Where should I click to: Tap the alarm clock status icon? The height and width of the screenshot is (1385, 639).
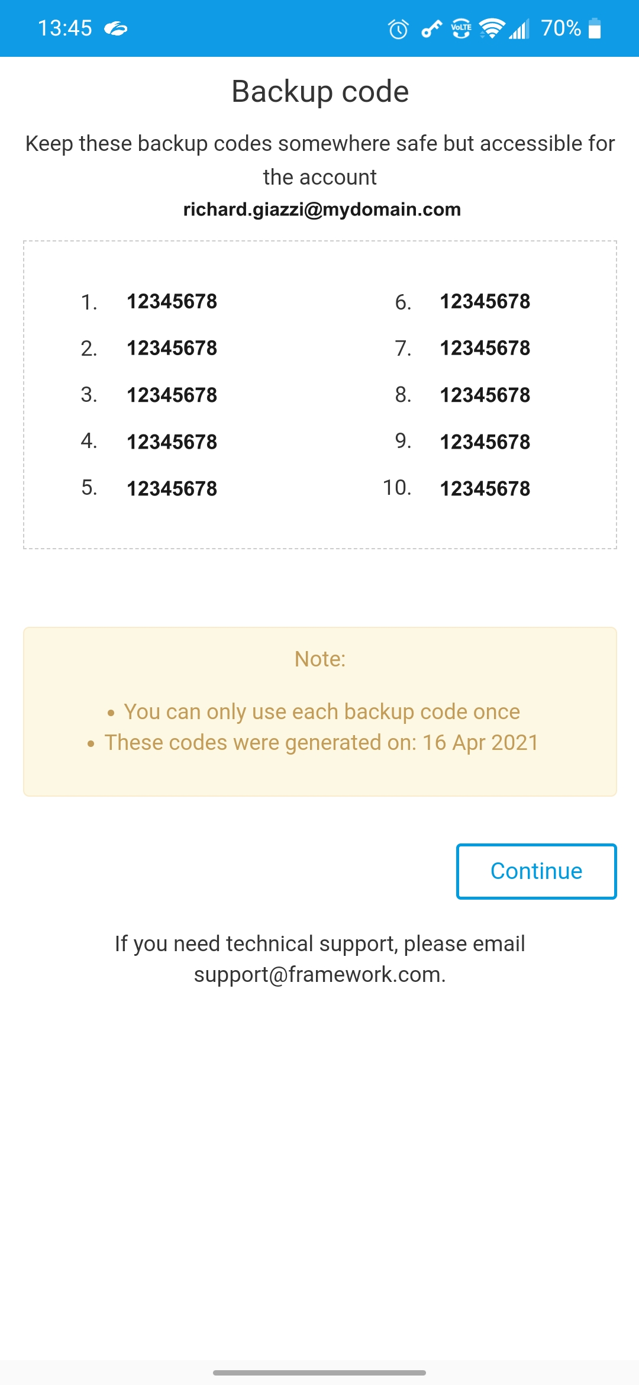pos(398,28)
